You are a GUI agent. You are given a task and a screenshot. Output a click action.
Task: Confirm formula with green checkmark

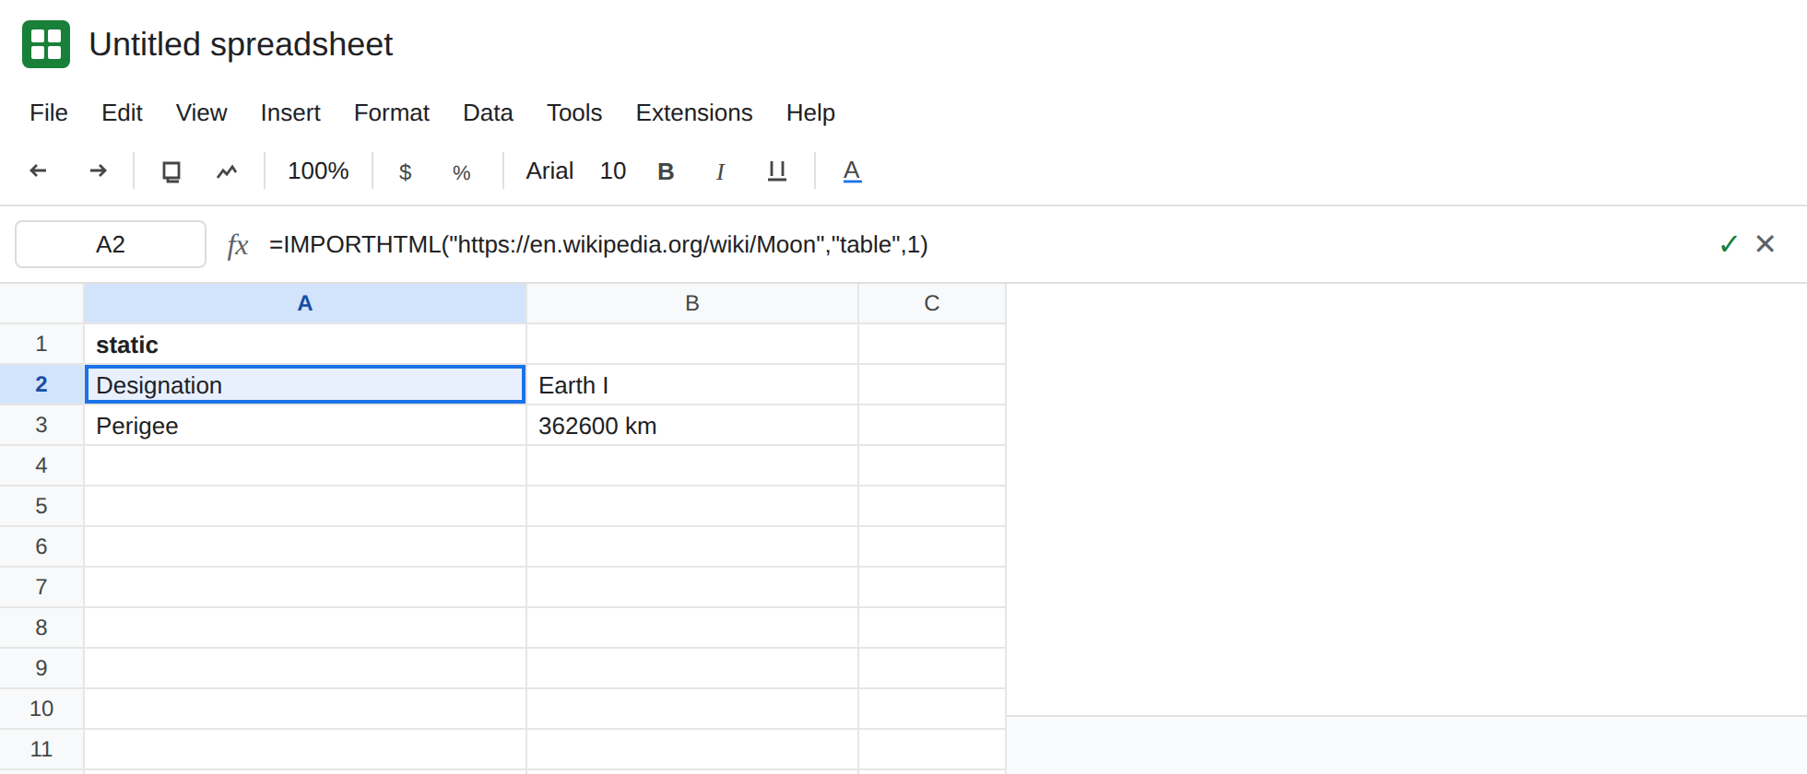point(1729,244)
